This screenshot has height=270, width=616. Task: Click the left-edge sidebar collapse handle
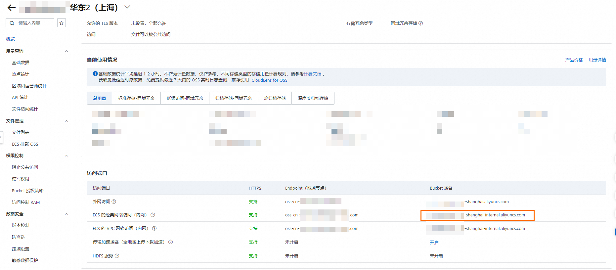[x=1, y=137]
